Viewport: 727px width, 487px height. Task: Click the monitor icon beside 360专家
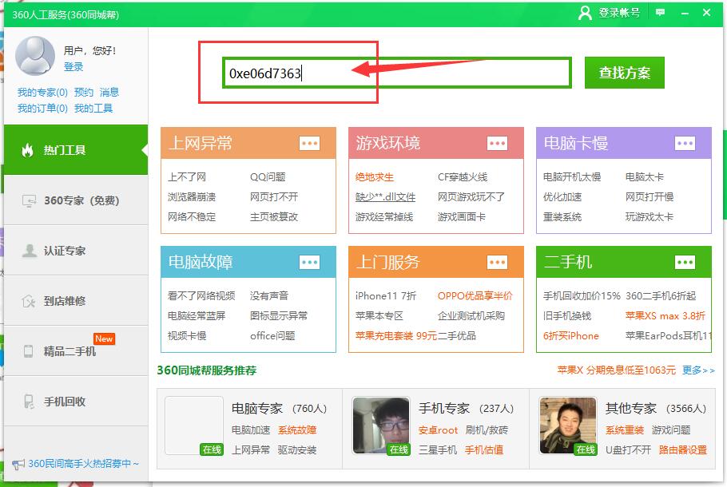coord(29,200)
